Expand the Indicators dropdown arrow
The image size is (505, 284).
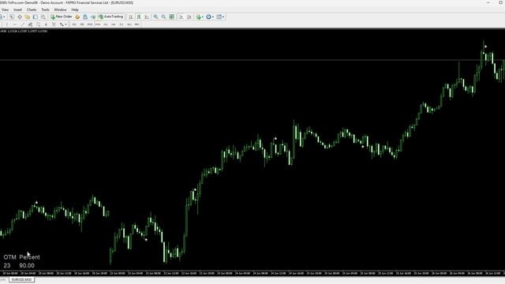click(x=202, y=17)
